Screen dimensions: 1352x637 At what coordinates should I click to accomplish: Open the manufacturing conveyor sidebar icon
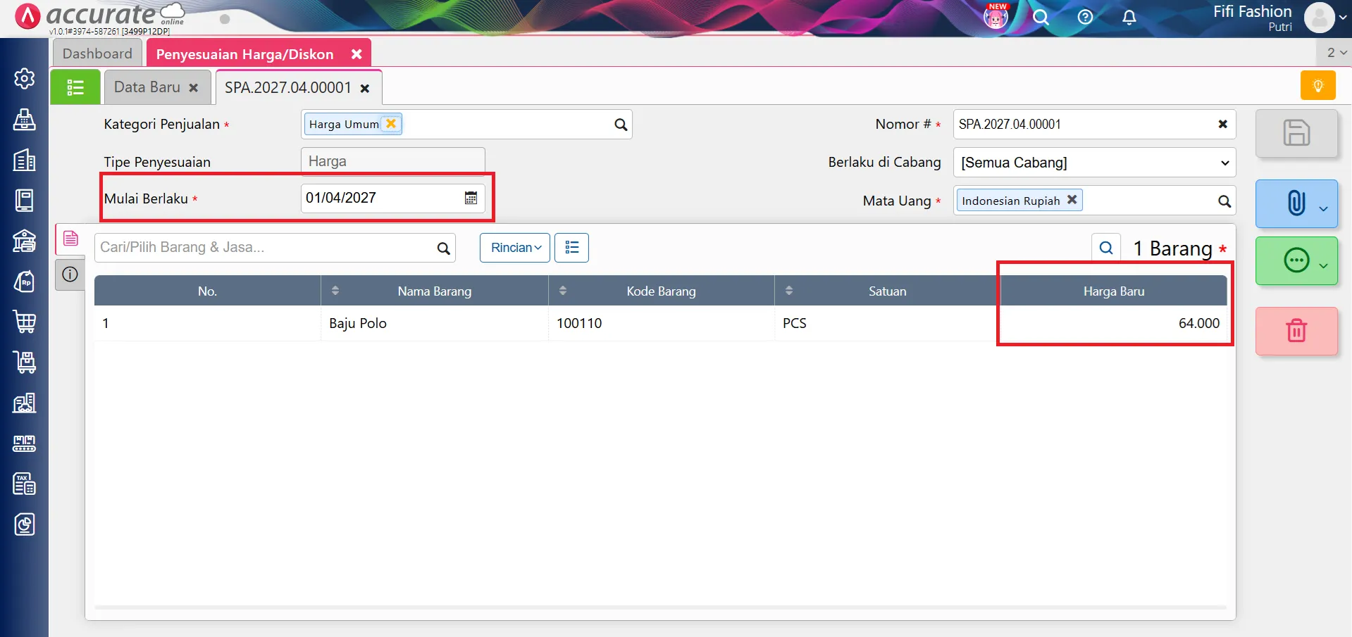pos(25,443)
